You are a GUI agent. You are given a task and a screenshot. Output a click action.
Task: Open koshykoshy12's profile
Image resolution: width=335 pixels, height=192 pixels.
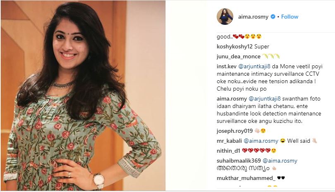tap(234, 46)
